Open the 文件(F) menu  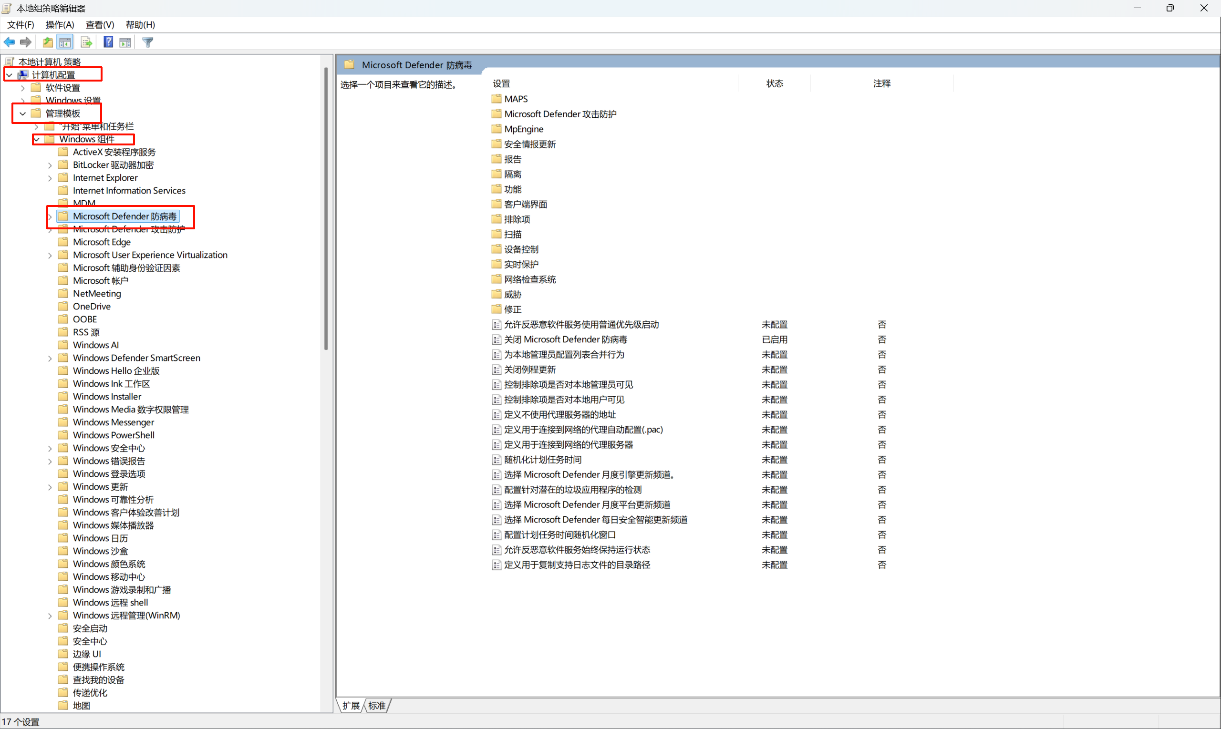[21, 25]
